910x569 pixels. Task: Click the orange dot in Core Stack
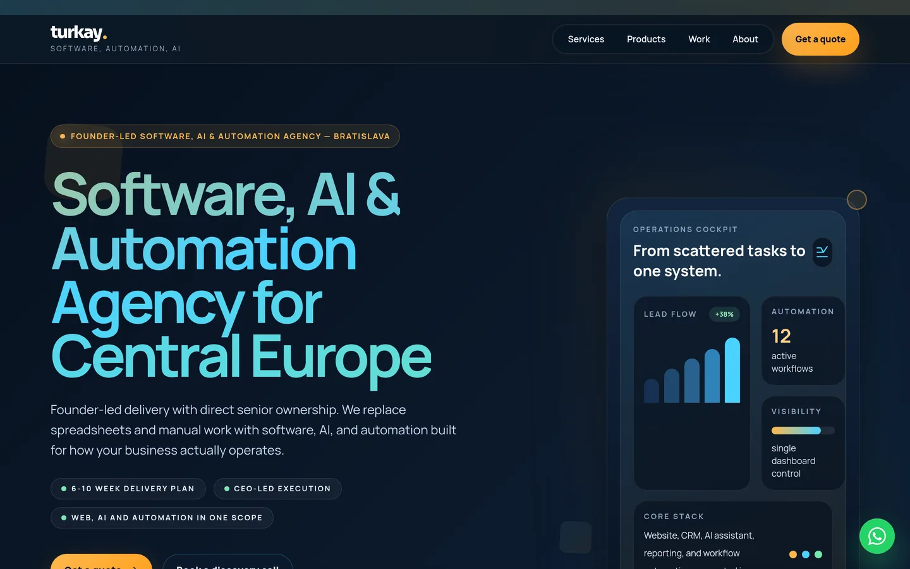coord(793,554)
